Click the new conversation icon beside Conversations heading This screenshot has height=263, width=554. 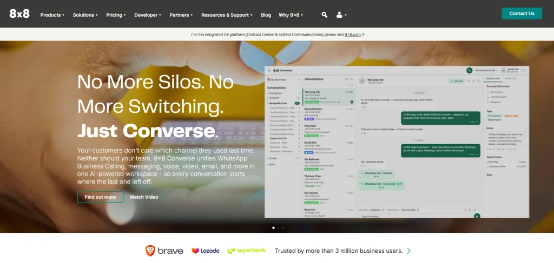coord(347,79)
